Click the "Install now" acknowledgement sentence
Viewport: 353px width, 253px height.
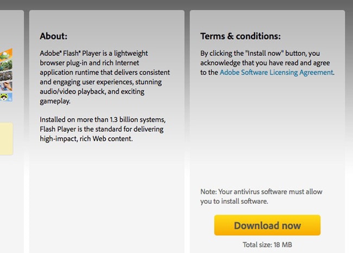pyautogui.click(x=267, y=63)
